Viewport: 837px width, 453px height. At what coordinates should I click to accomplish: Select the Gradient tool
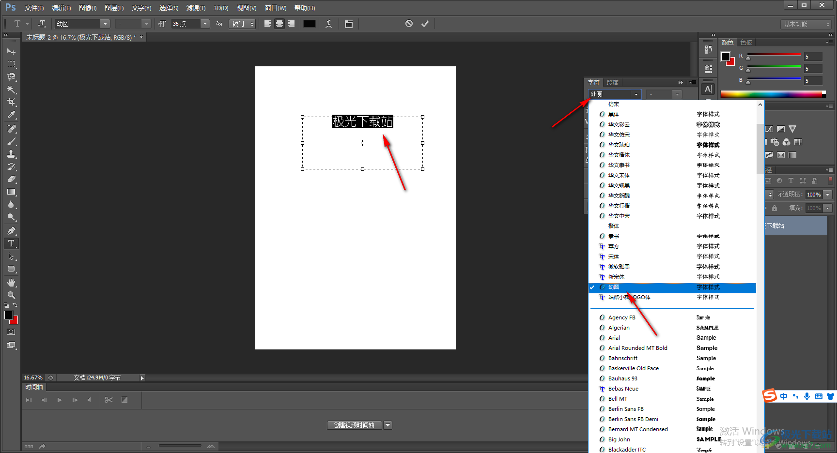[x=11, y=192]
